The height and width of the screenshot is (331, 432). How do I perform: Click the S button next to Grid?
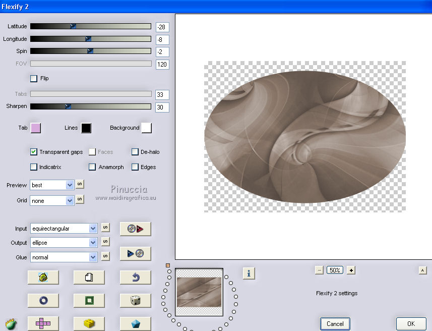click(80, 199)
